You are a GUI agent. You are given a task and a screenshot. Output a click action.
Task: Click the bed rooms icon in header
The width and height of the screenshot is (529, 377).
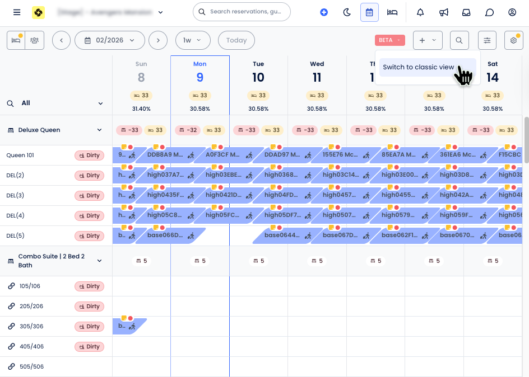pyautogui.click(x=393, y=12)
